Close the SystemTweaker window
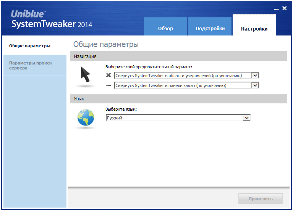The height and width of the screenshot is (211, 293). 285,8
